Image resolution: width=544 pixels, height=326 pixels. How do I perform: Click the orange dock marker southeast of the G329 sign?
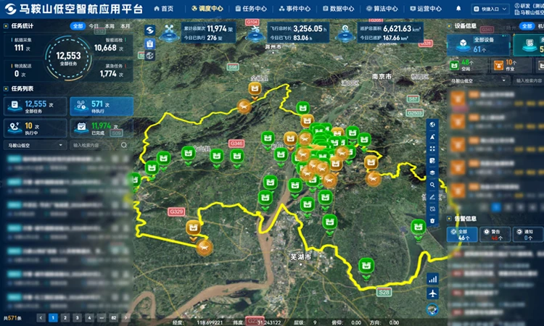pyautogui.click(x=193, y=229)
